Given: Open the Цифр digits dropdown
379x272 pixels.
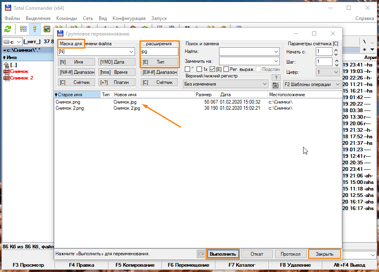Looking at the screenshot, I should click(x=328, y=72).
